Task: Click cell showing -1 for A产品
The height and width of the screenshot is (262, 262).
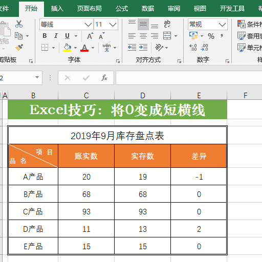Action: (x=199, y=177)
